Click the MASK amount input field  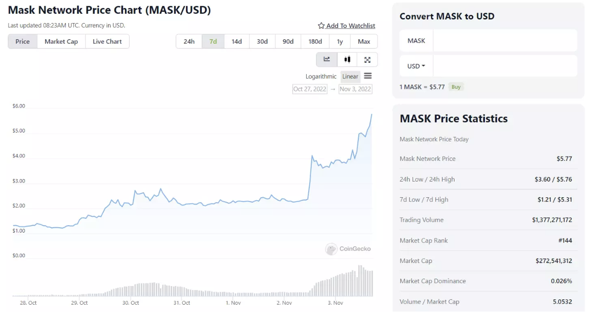click(x=505, y=41)
